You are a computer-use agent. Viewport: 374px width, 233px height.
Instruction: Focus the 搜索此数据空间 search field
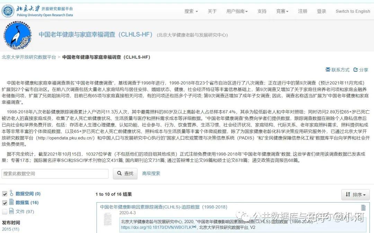tap(55, 173)
